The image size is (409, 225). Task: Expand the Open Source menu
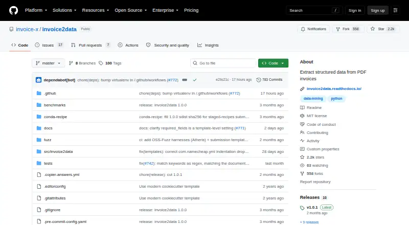(131, 10)
